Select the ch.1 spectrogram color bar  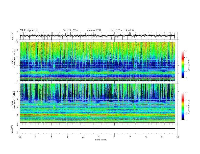183,64
